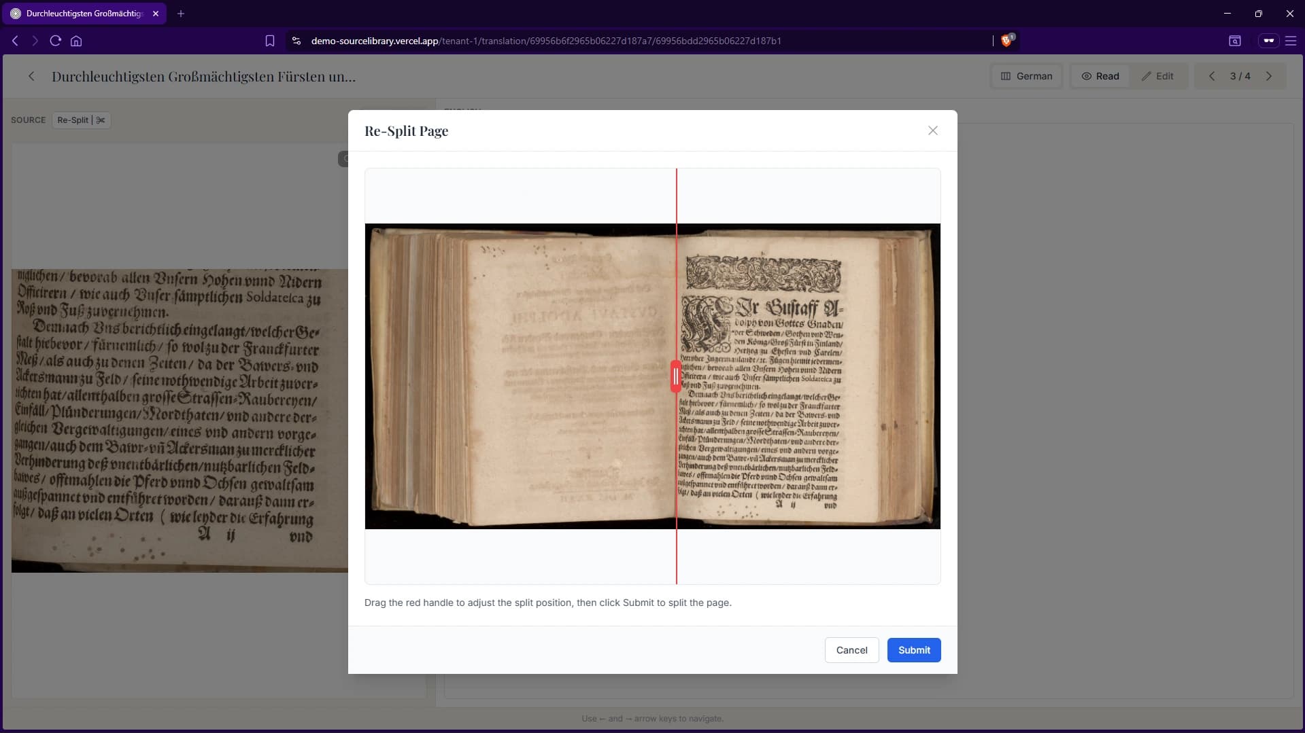Open a new browser tab
Viewport: 1305px width, 733px height.
pos(180,14)
